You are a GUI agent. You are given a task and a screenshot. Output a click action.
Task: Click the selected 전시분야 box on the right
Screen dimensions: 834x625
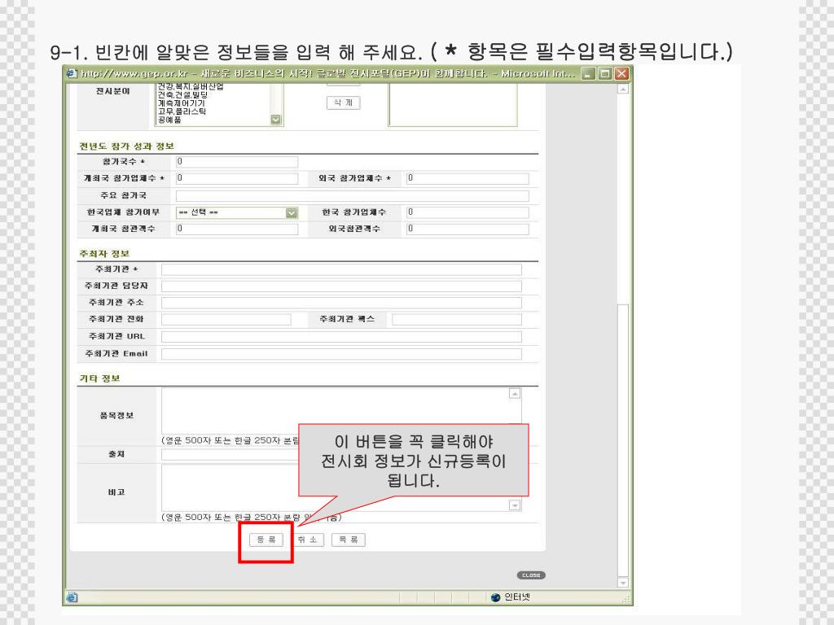pos(453,105)
